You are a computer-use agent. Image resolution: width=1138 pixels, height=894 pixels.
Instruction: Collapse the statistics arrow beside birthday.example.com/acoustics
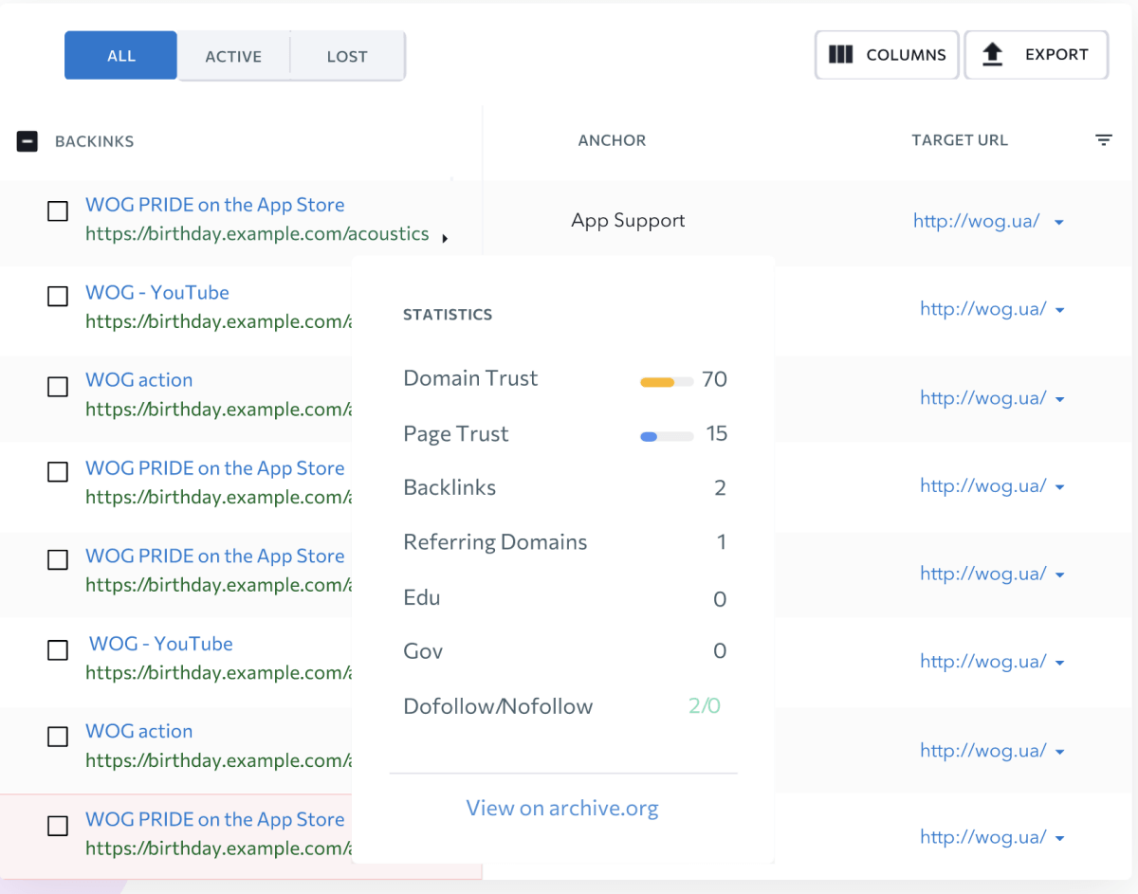(x=445, y=239)
